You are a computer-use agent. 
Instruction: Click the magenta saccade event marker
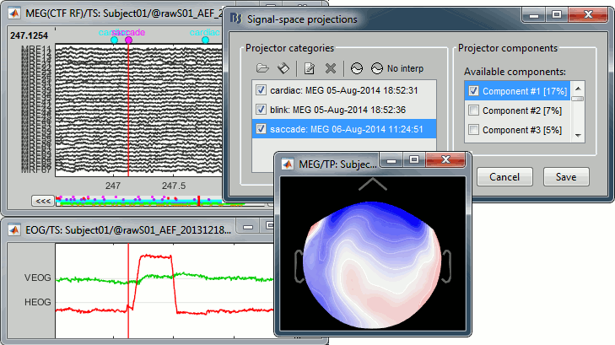(128, 40)
